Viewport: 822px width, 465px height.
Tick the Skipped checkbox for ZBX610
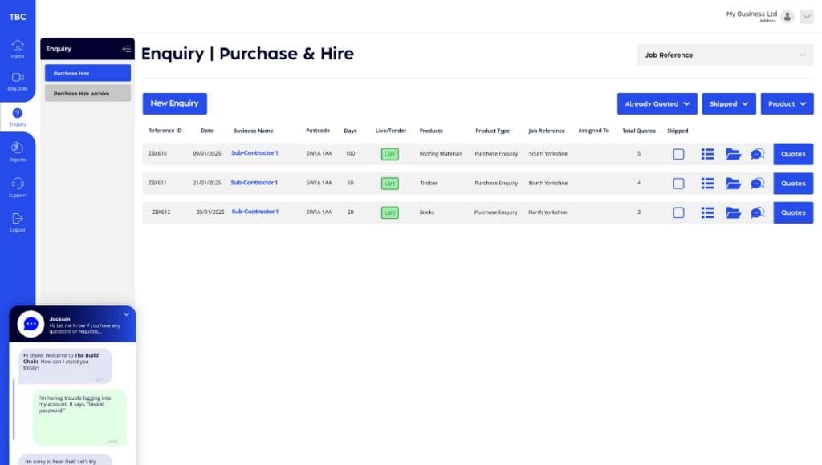coord(678,154)
